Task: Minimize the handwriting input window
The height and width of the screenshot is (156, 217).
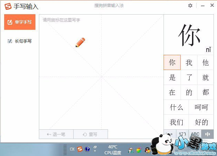Action: 203,6
